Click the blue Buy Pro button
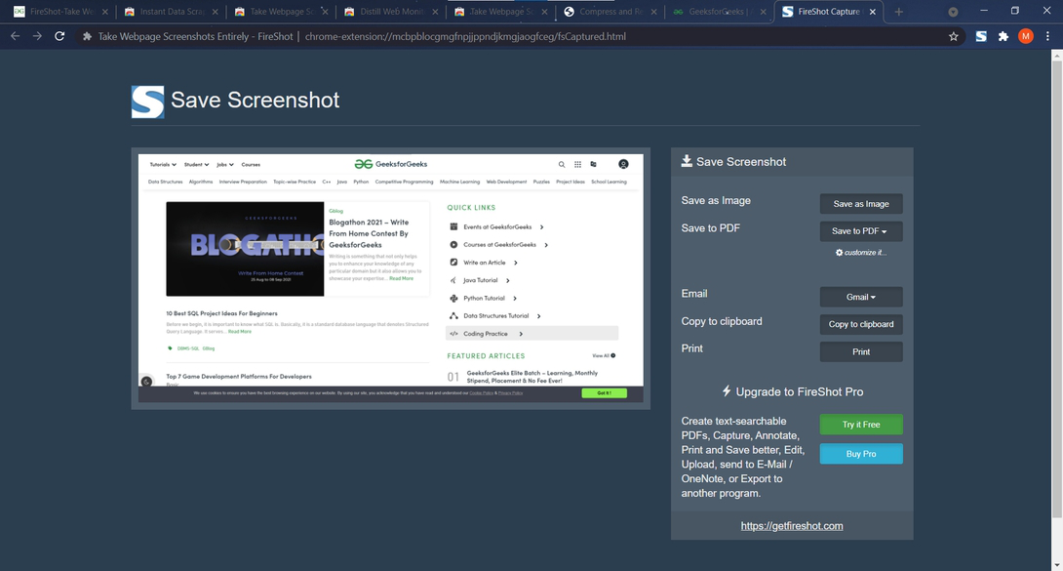Viewport: 1063px width, 571px height. tap(861, 454)
